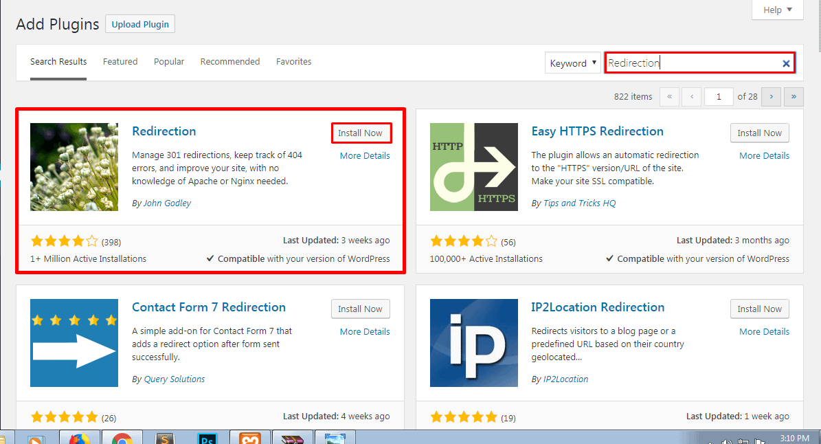Open the Redirection plugin flower thumbnail
The width and height of the screenshot is (821, 444).
[74, 167]
